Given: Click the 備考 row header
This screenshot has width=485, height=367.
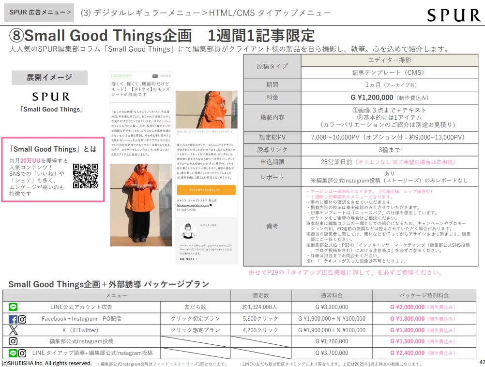Looking at the screenshot, I should (x=272, y=226).
